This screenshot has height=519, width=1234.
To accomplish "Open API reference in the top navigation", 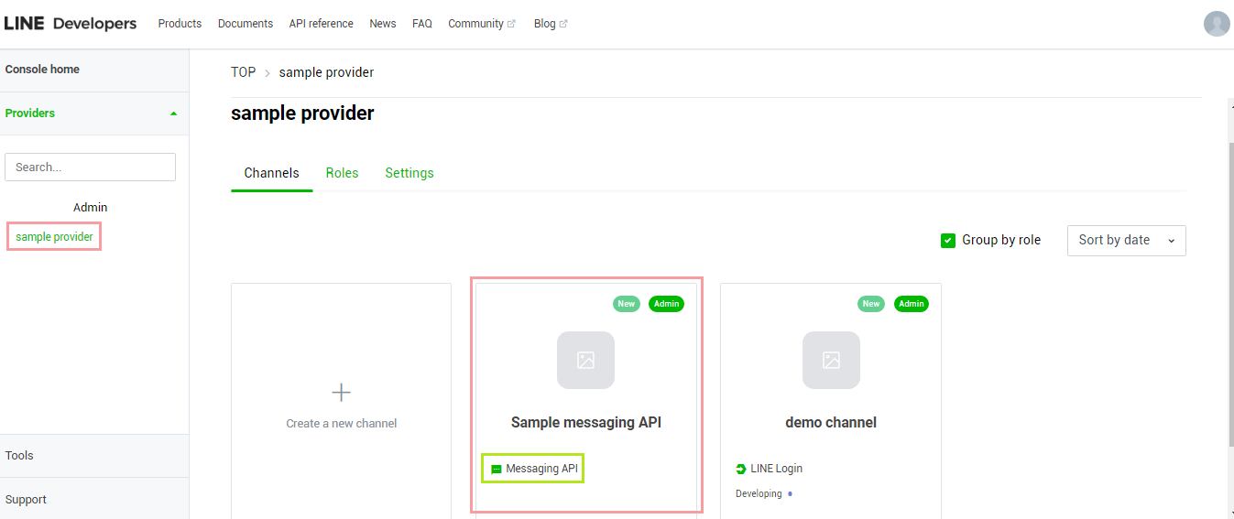I will [x=321, y=24].
